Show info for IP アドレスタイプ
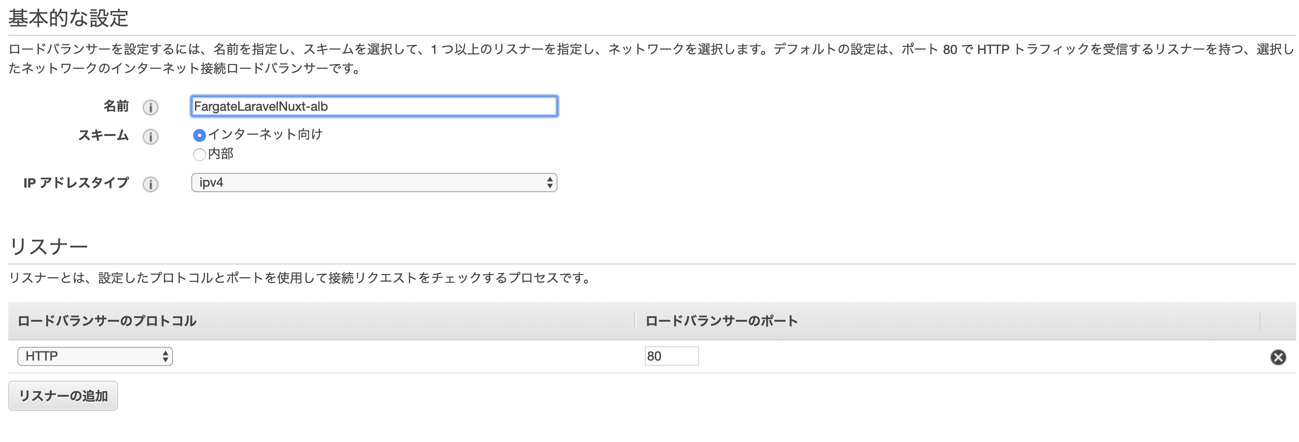Image resolution: width=1299 pixels, height=442 pixels. click(x=150, y=184)
